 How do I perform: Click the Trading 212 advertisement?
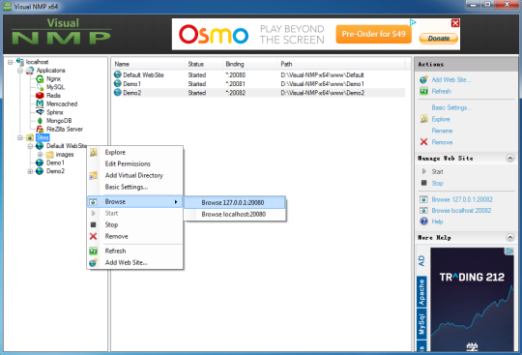[472, 299]
